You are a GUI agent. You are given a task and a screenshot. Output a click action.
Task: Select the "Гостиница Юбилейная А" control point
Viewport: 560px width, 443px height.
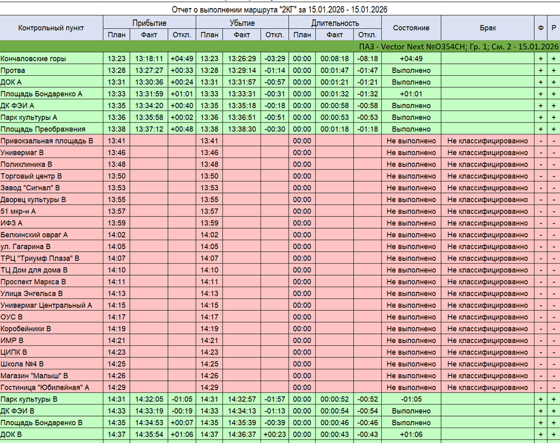(45, 388)
